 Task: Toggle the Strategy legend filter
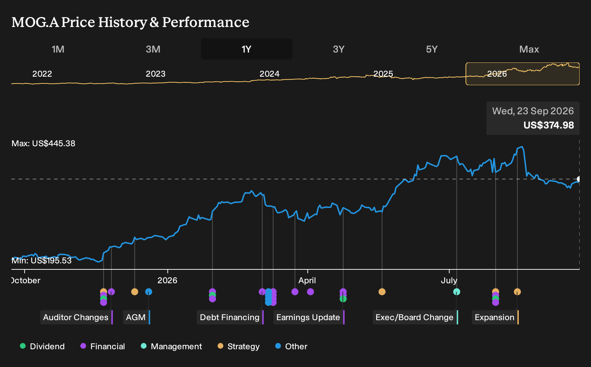pos(239,346)
